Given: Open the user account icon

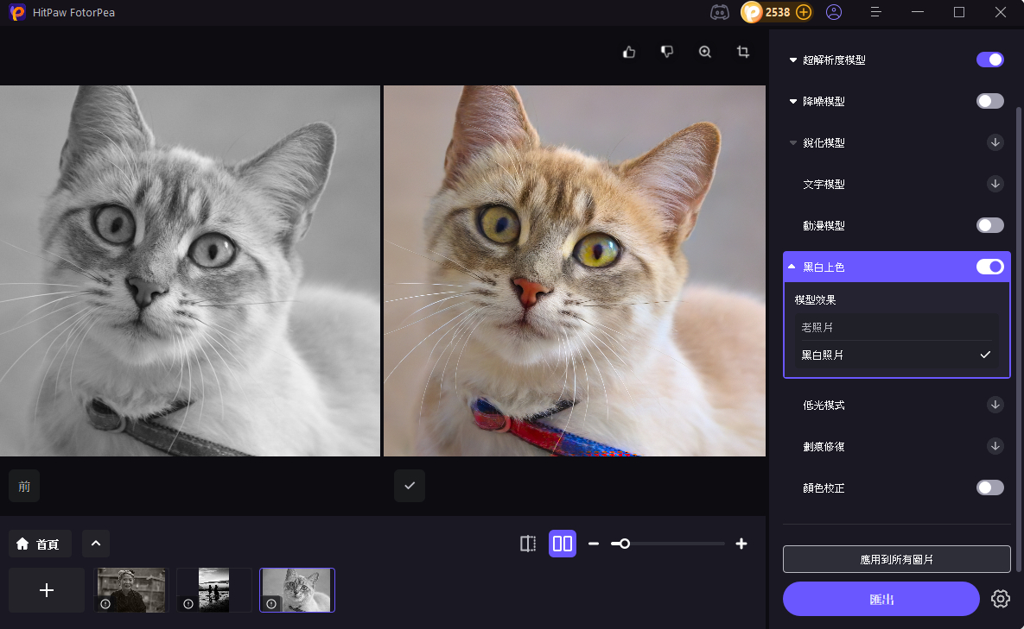Looking at the screenshot, I should 834,12.
